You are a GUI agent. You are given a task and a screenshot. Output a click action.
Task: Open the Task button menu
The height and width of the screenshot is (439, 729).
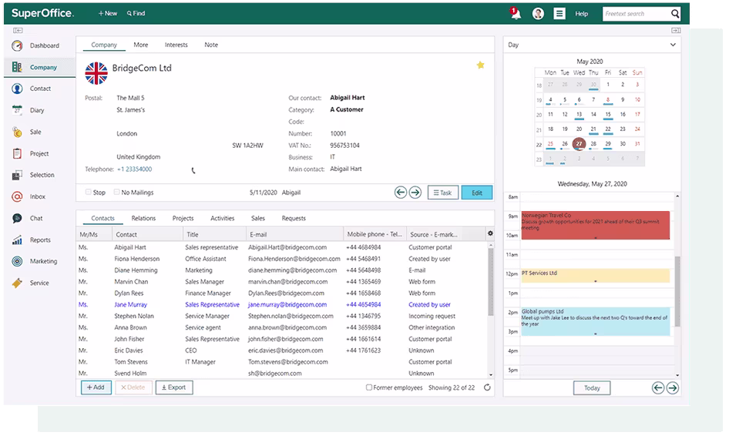(442, 193)
